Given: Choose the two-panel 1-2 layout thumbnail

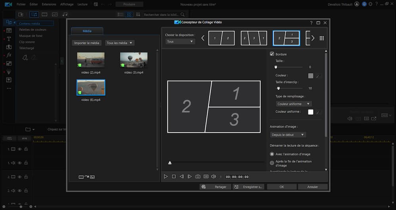Looking at the screenshot, I should coord(221,38).
